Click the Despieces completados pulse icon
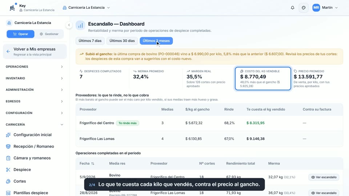Image resolution: width=349 pixels, height=196 pixels. [81, 72]
